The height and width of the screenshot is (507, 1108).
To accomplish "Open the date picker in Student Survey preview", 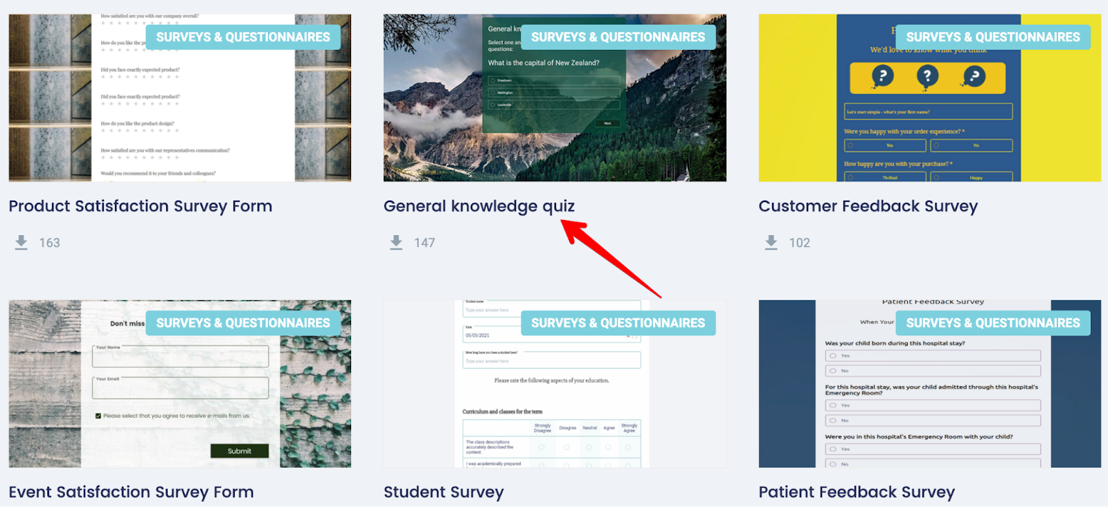I will click(635, 335).
